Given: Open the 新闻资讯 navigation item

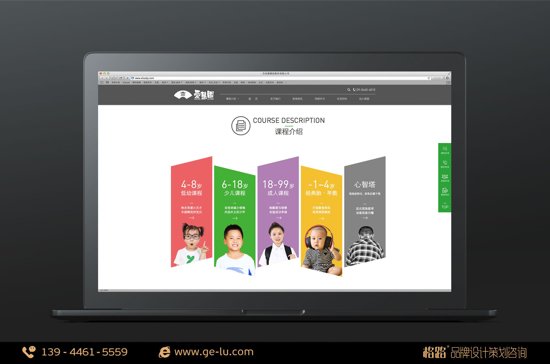Looking at the screenshot, I should coord(297,99).
